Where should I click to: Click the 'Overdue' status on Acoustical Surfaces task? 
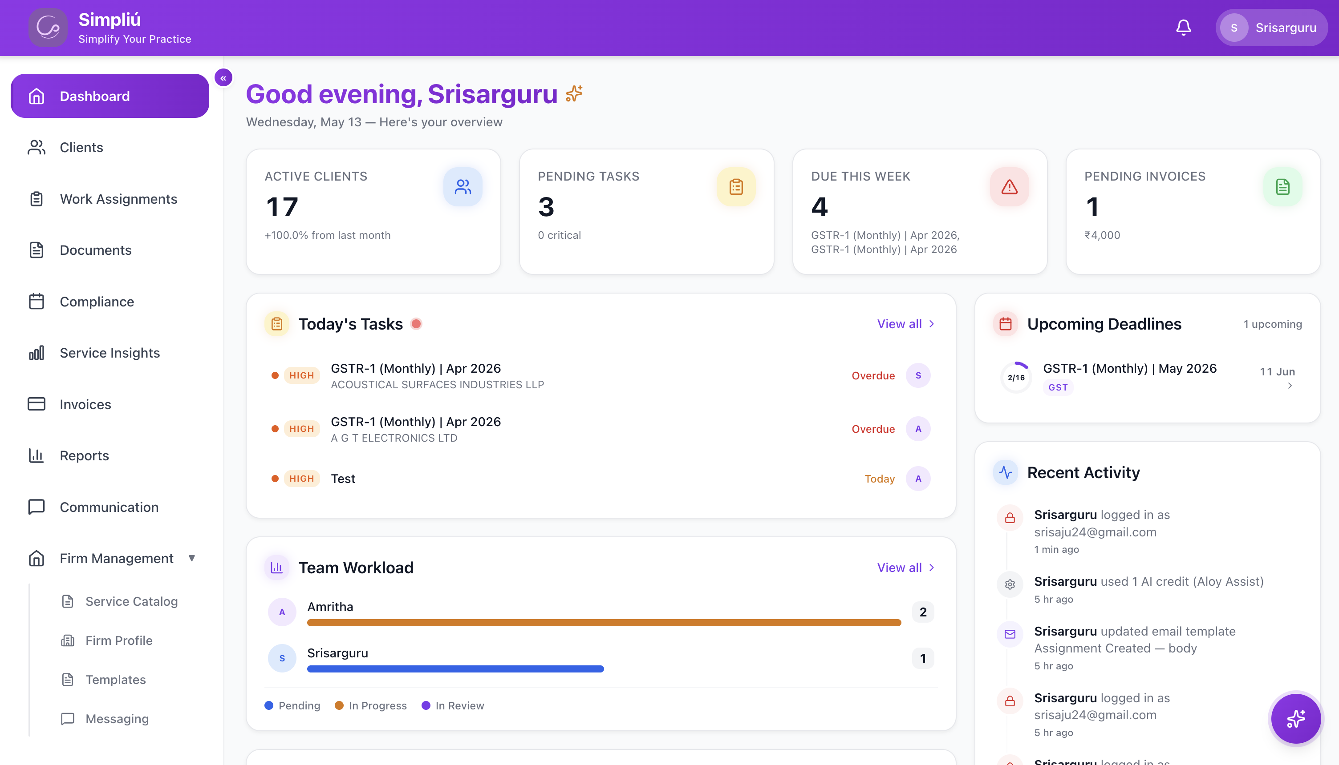tap(872, 376)
